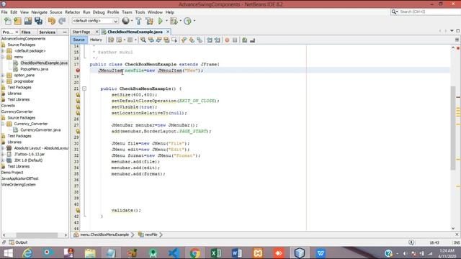The width and height of the screenshot is (461, 259).
Task: Click the globe browser icon in toolbar
Action: 125,21
